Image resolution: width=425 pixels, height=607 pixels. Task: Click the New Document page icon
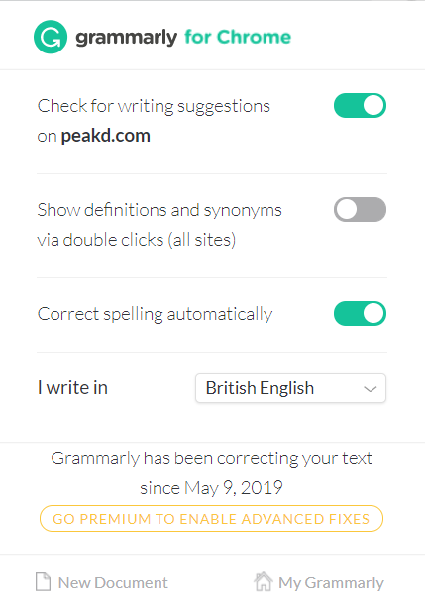43,582
